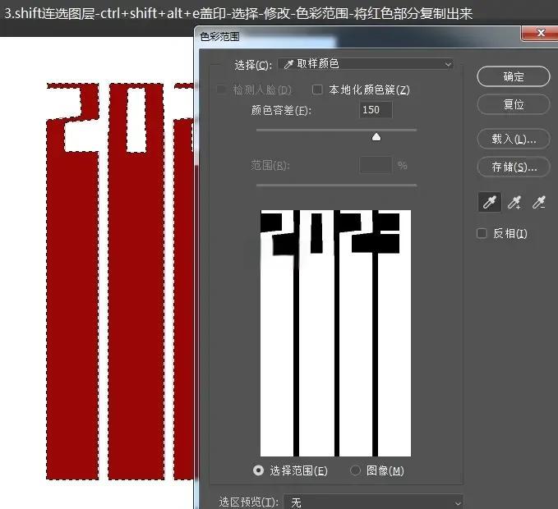The height and width of the screenshot is (509, 558).
Task: Tick the 反相 invert checkbox
Action: coord(482,233)
